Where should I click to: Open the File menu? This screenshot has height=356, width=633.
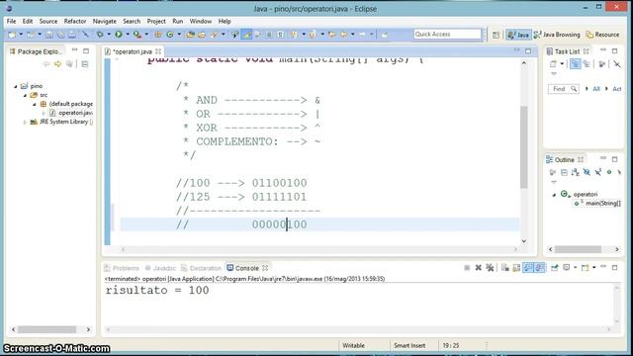tap(11, 21)
